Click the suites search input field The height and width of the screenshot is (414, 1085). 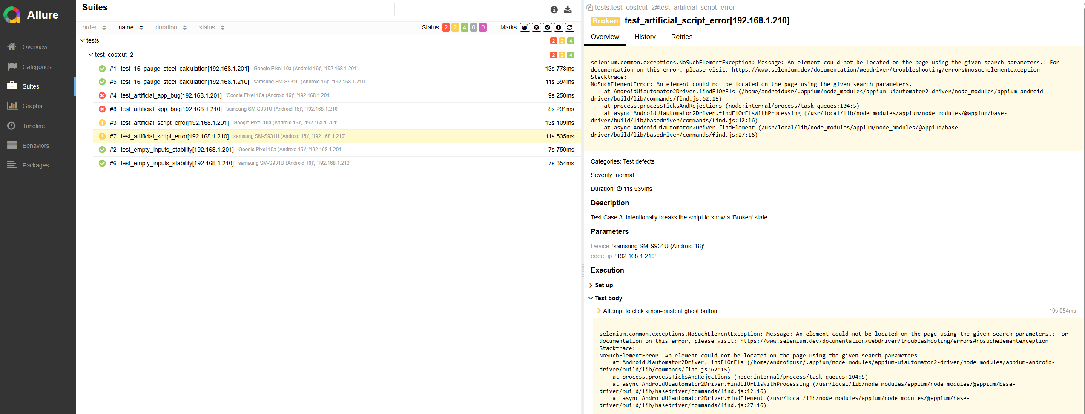[468, 9]
